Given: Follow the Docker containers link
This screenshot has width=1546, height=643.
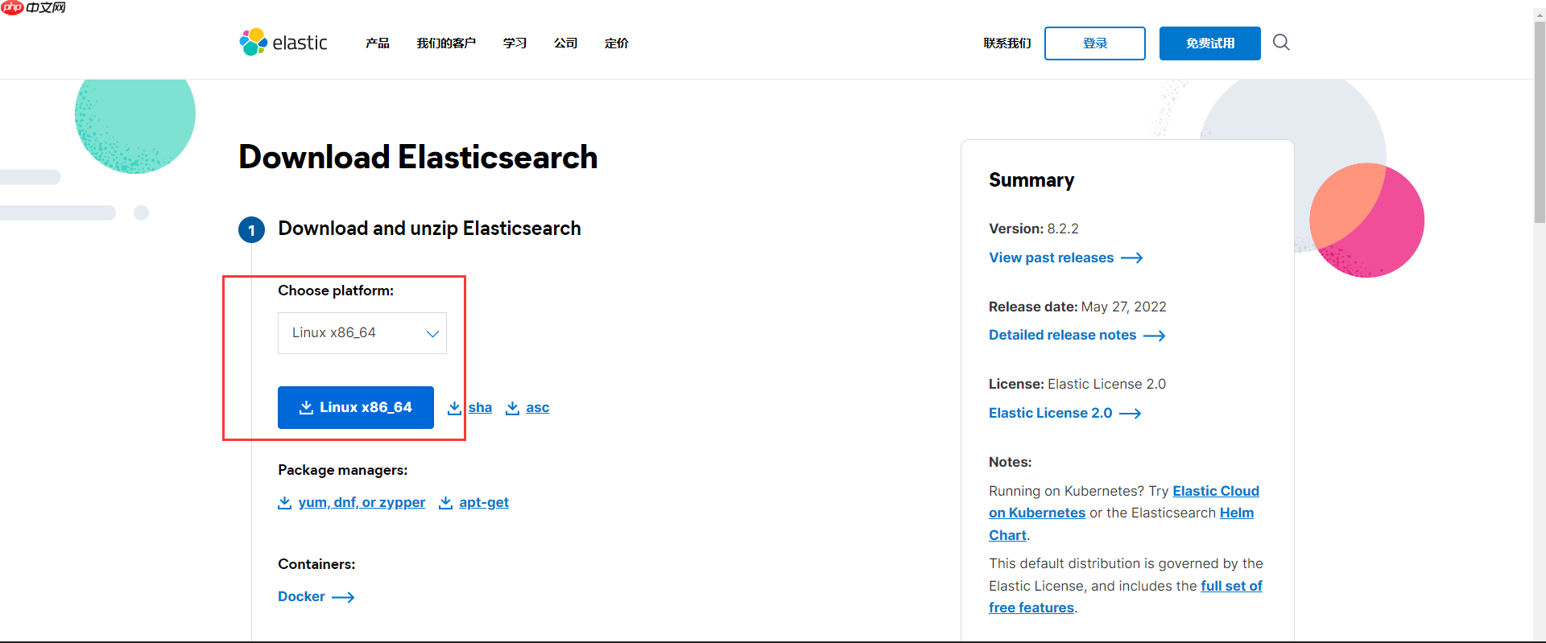Looking at the screenshot, I should 301,597.
